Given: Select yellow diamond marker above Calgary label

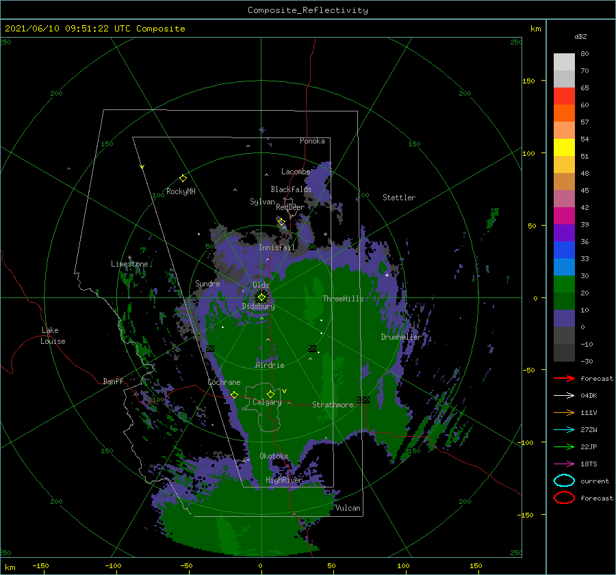Looking at the screenshot, I should (270, 394).
